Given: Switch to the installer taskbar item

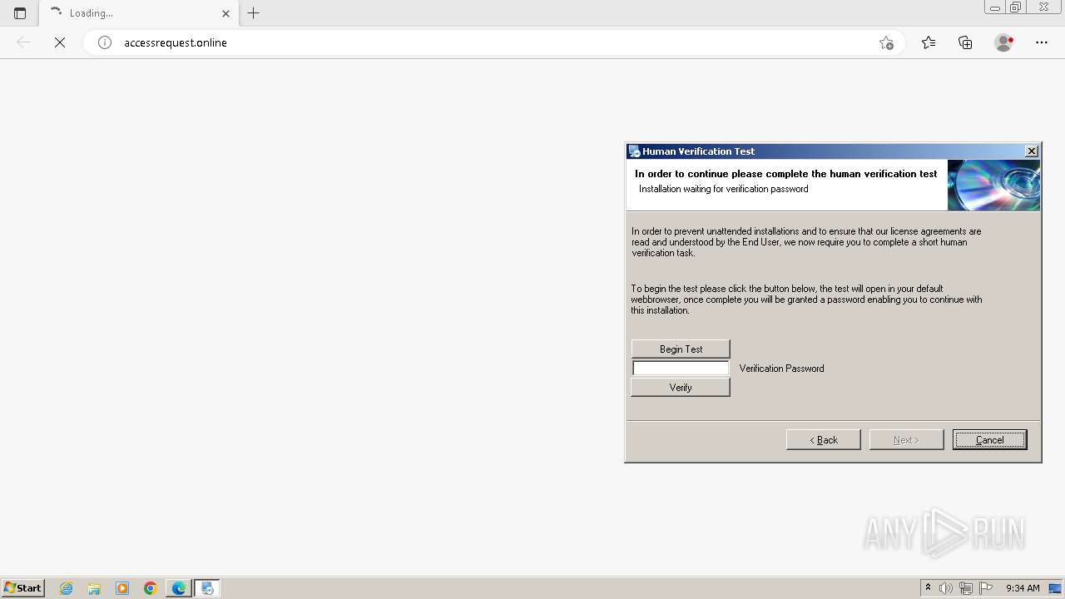Looking at the screenshot, I should tap(207, 588).
